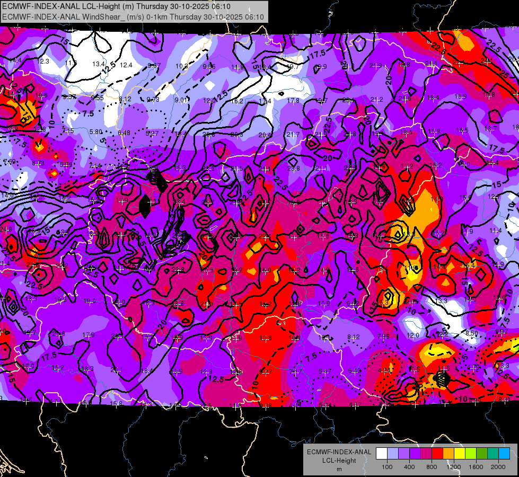Select the sky blue legend swatch

coord(504,454)
